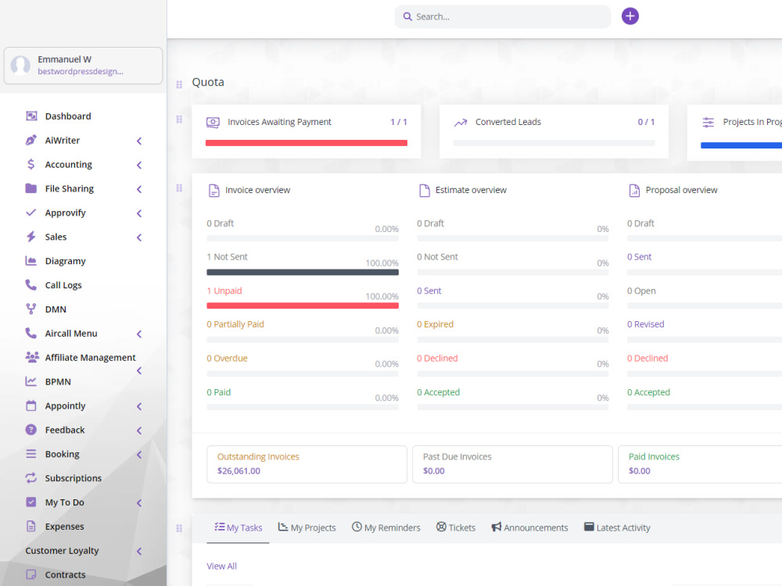Click the Feedback question mark icon
The image size is (782, 586).
pos(31,430)
